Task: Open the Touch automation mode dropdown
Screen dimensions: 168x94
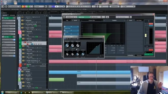Action: (x=39, y=7)
